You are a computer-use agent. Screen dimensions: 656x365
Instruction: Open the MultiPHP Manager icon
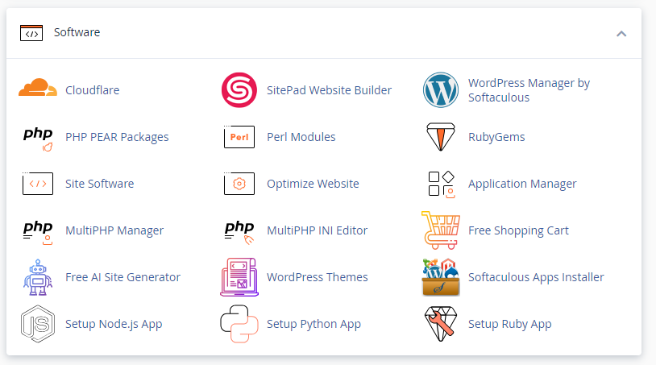[38, 233]
